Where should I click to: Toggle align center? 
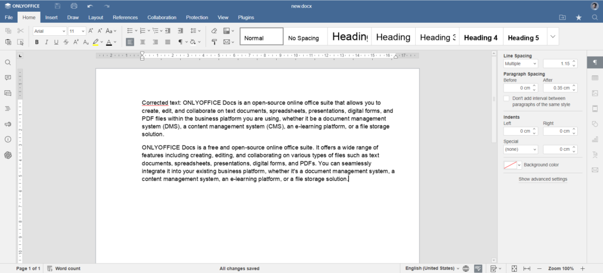(x=143, y=42)
